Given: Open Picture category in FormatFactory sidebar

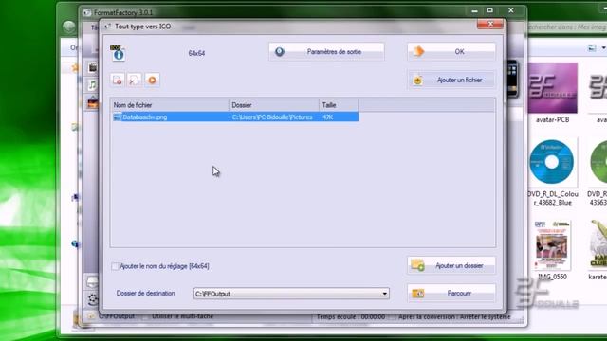Looking at the screenshot, I should 93,103.
